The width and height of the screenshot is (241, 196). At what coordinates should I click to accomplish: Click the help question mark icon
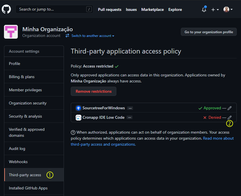click(73, 132)
